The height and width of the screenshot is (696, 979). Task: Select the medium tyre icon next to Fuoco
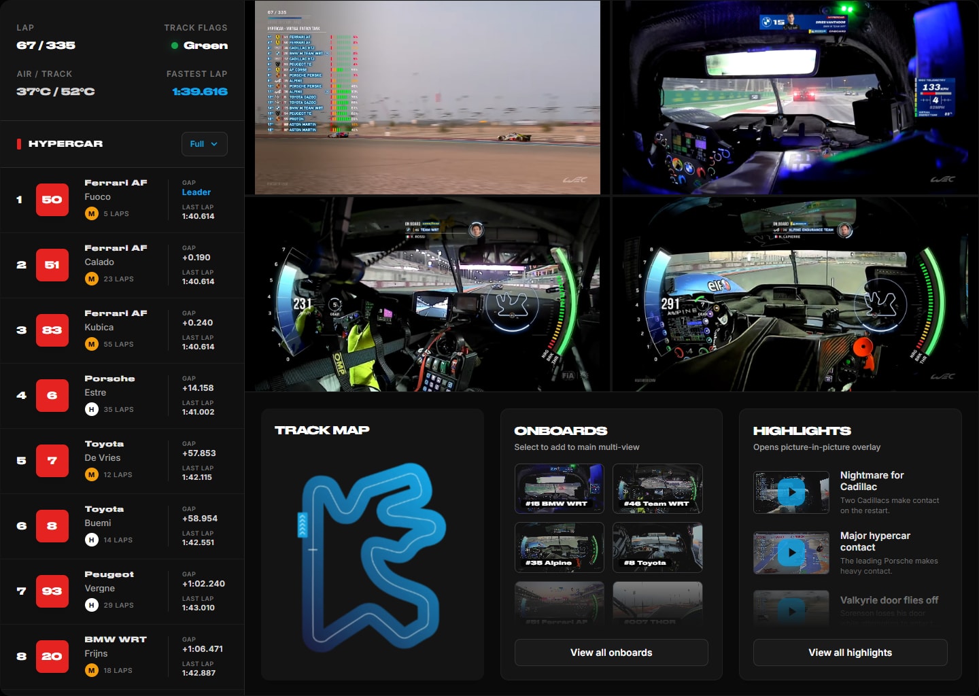click(x=90, y=213)
